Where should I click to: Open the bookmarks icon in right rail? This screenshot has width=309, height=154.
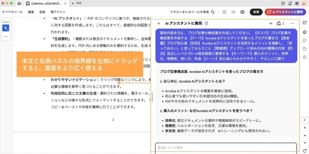[304, 41]
